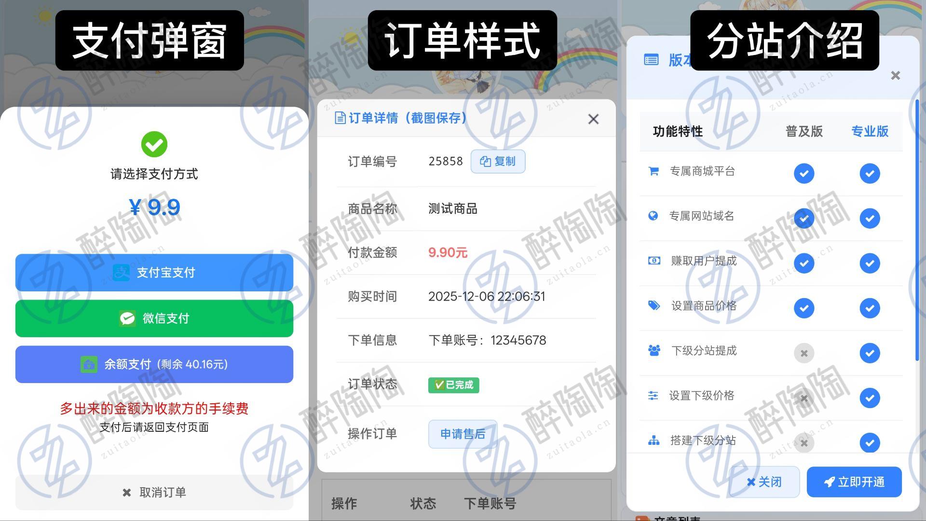This screenshot has height=521, width=926.
Task: Copy order number with 复制 button
Action: 498,162
